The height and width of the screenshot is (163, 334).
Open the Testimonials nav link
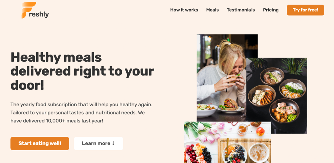(x=241, y=10)
